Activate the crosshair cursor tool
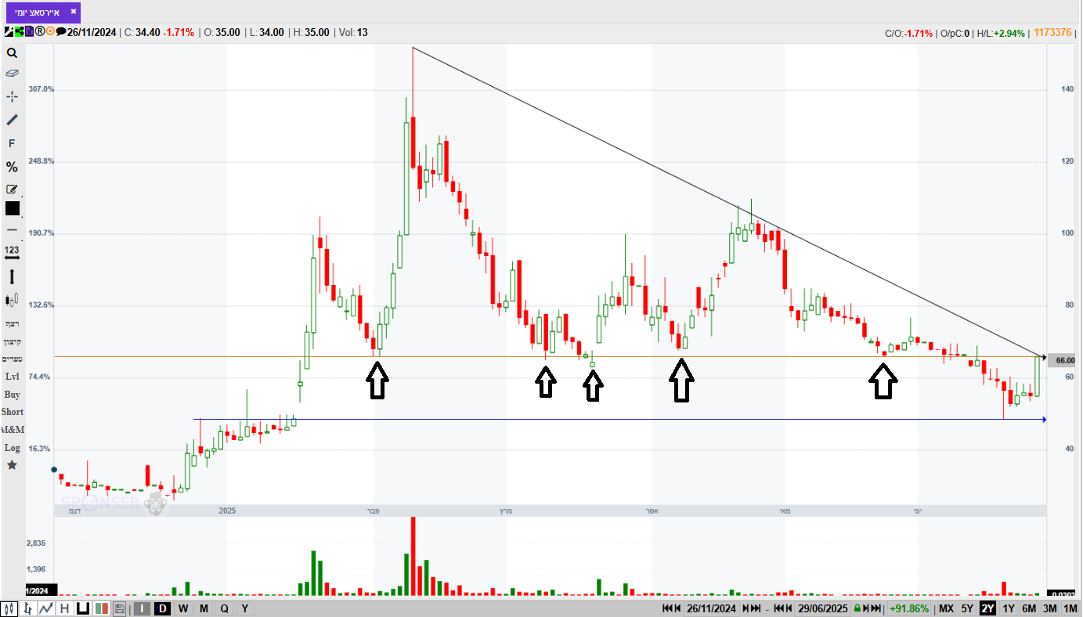1083x617 pixels. pos(12,96)
